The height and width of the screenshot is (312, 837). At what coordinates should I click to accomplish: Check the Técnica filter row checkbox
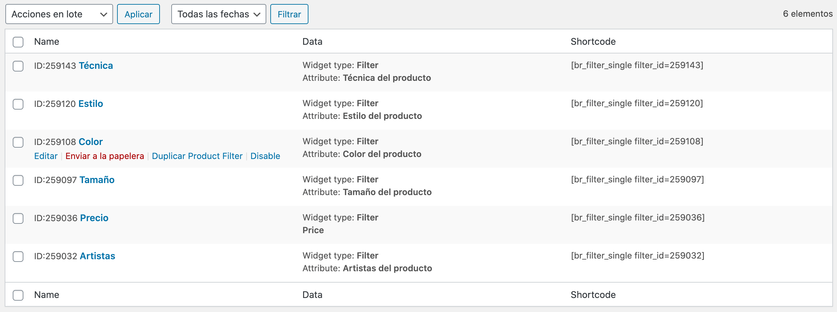click(18, 66)
